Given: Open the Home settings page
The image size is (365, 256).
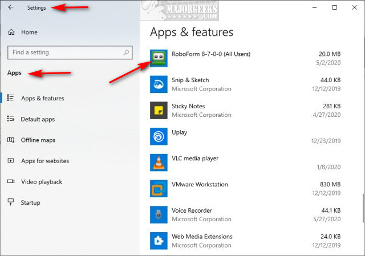Looking at the screenshot, I should pos(29,32).
